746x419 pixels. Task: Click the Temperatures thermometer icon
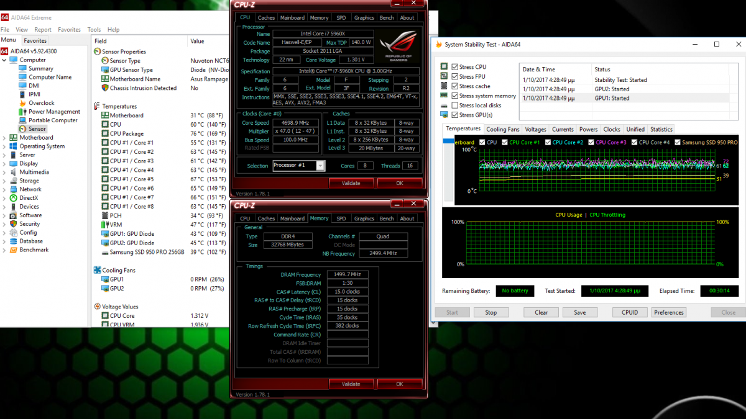tap(97, 106)
